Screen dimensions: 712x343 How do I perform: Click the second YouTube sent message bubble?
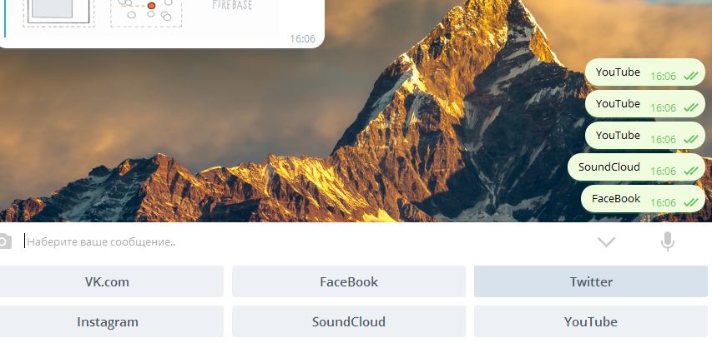click(x=644, y=104)
